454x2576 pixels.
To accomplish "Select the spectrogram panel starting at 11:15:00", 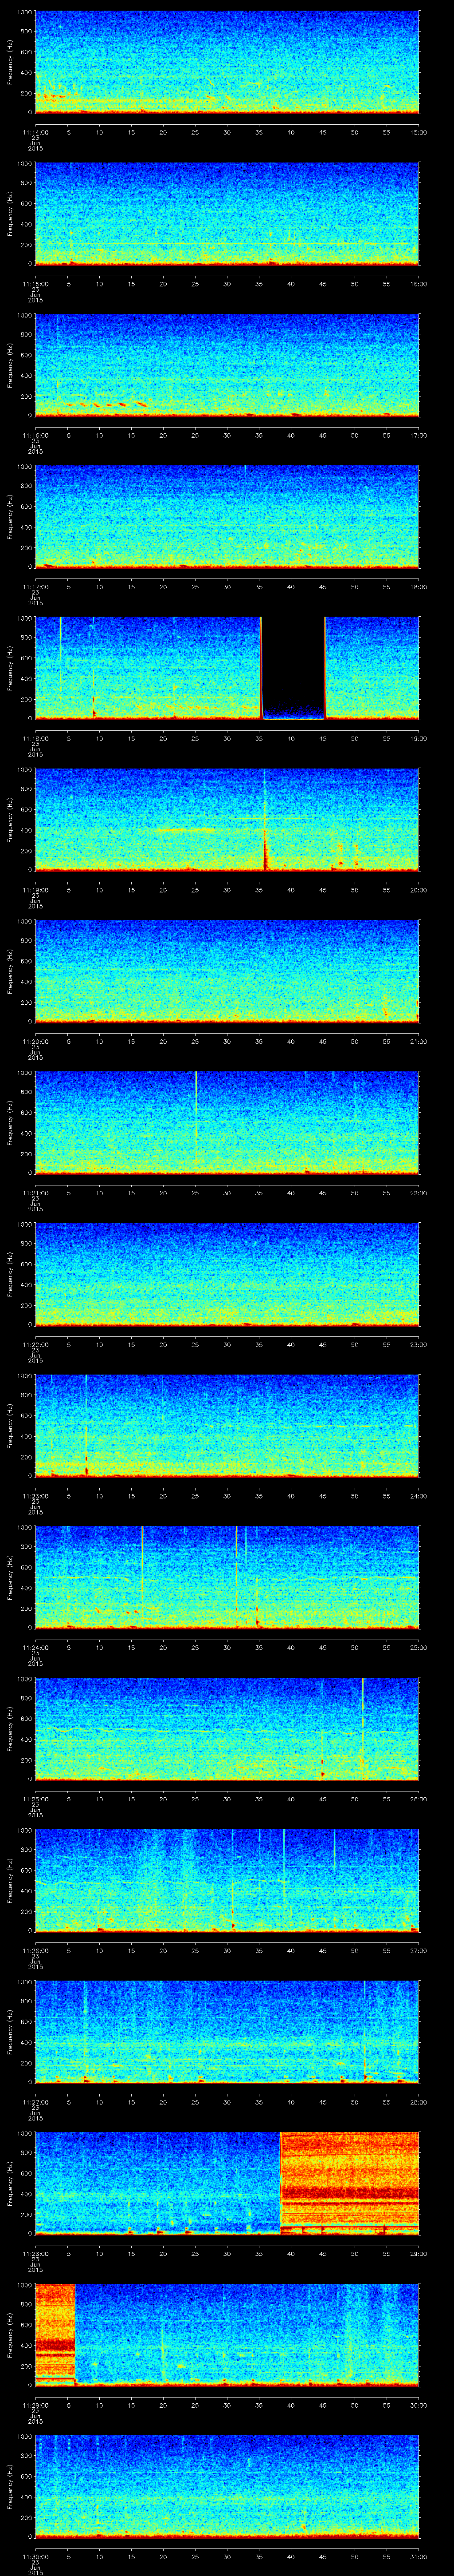I will (227, 214).
